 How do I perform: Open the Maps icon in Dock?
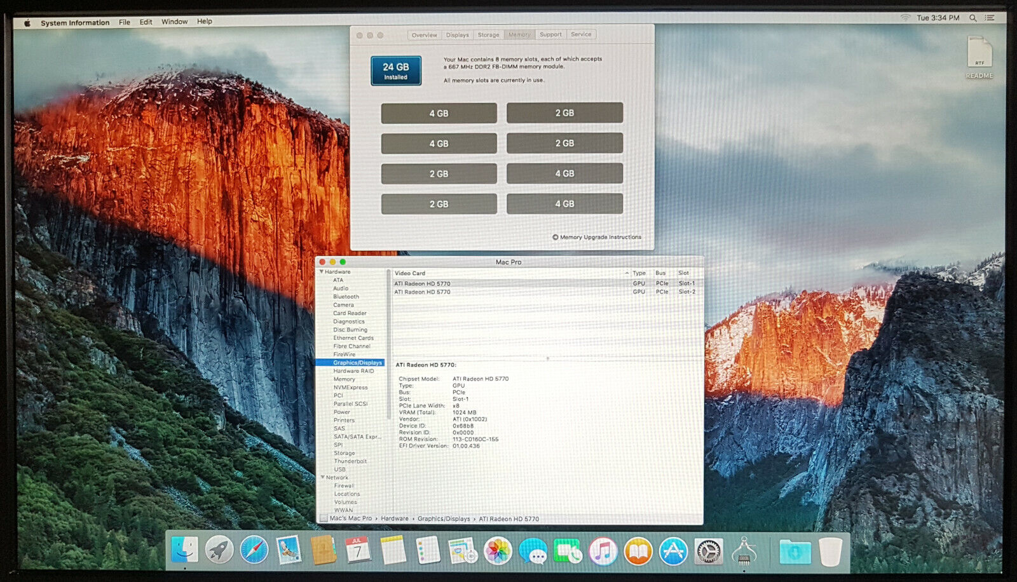463,550
